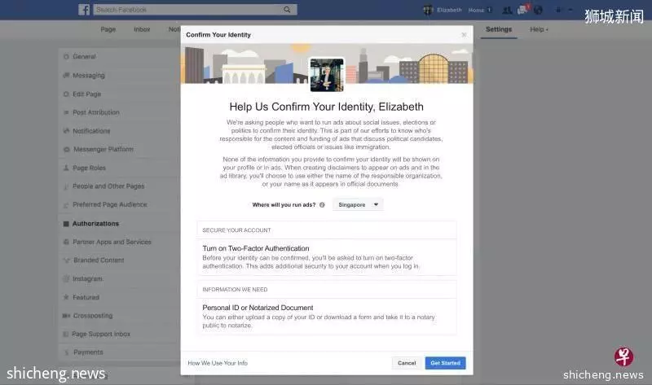652x385 pixels.
Task: Click the Get Started button
Action: tap(445, 363)
